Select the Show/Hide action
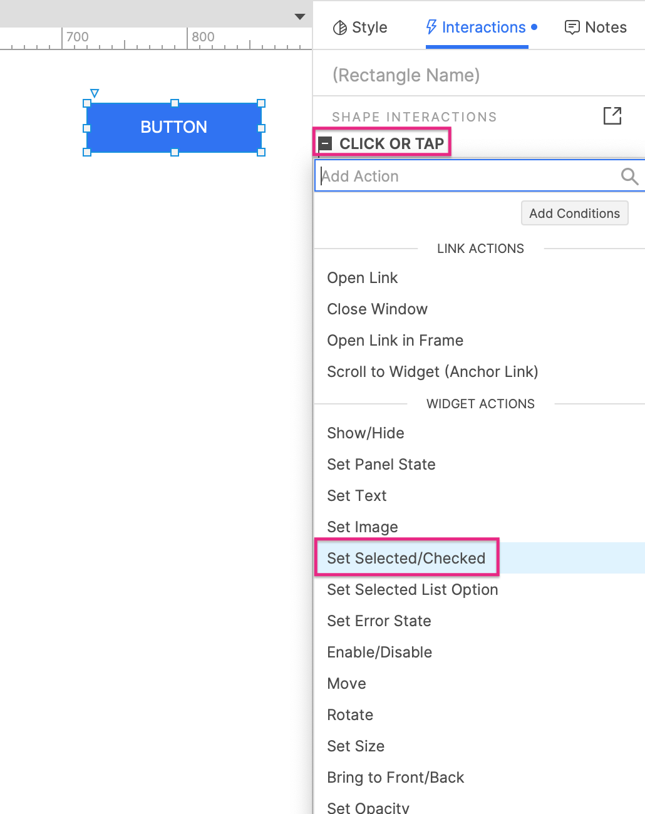The width and height of the screenshot is (645, 814). click(366, 433)
